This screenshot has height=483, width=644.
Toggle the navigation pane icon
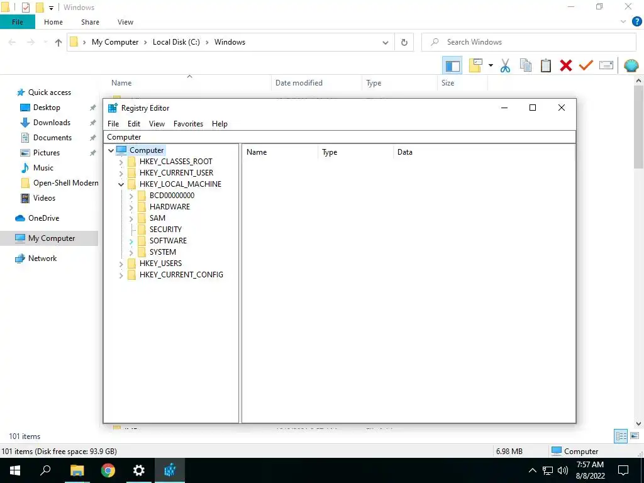click(453, 65)
